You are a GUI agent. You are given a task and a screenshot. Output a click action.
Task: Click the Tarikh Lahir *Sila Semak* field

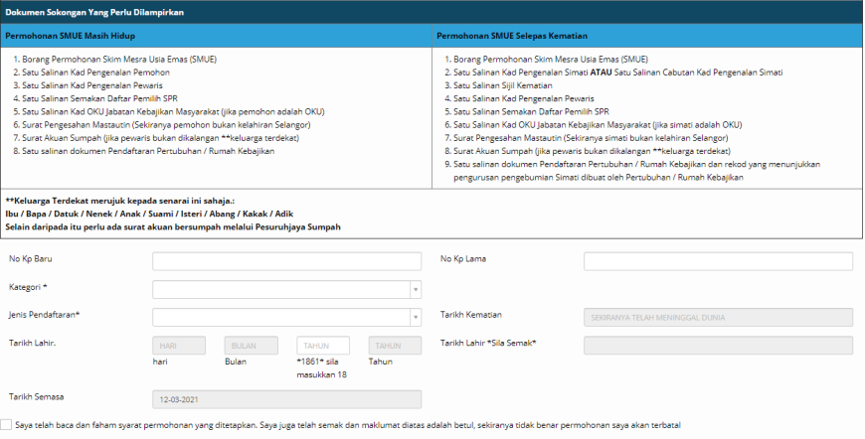pyautogui.click(x=718, y=346)
